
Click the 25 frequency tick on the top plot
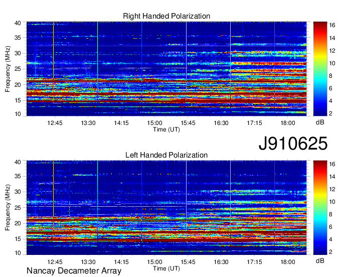click(x=18, y=69)
